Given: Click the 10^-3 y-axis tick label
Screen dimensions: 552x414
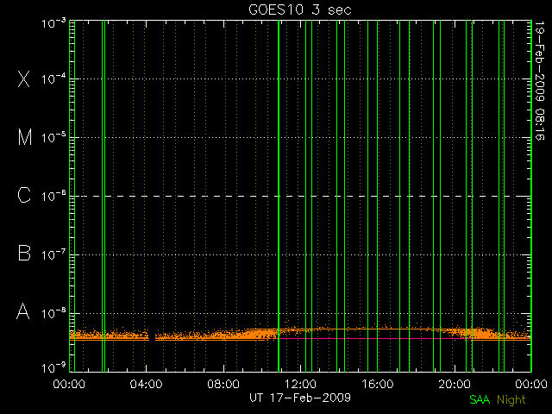Looking at the screenshot, I should [53, 23].
